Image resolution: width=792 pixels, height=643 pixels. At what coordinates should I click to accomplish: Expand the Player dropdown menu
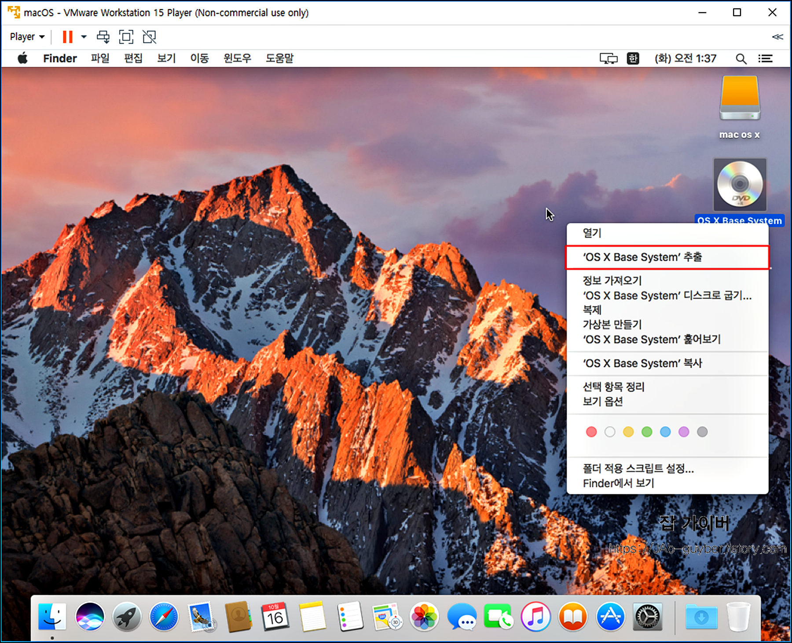click(27, 37)
